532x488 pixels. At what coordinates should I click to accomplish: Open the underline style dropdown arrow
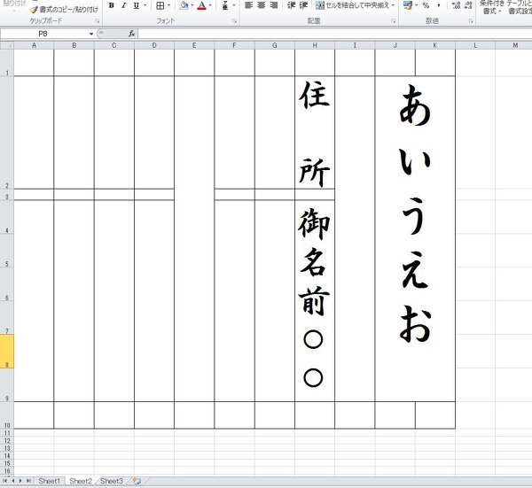coord(145,5)
